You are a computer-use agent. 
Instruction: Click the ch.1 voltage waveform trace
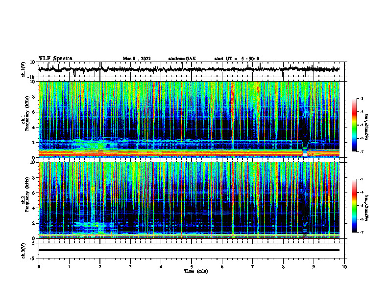[189, 69]
